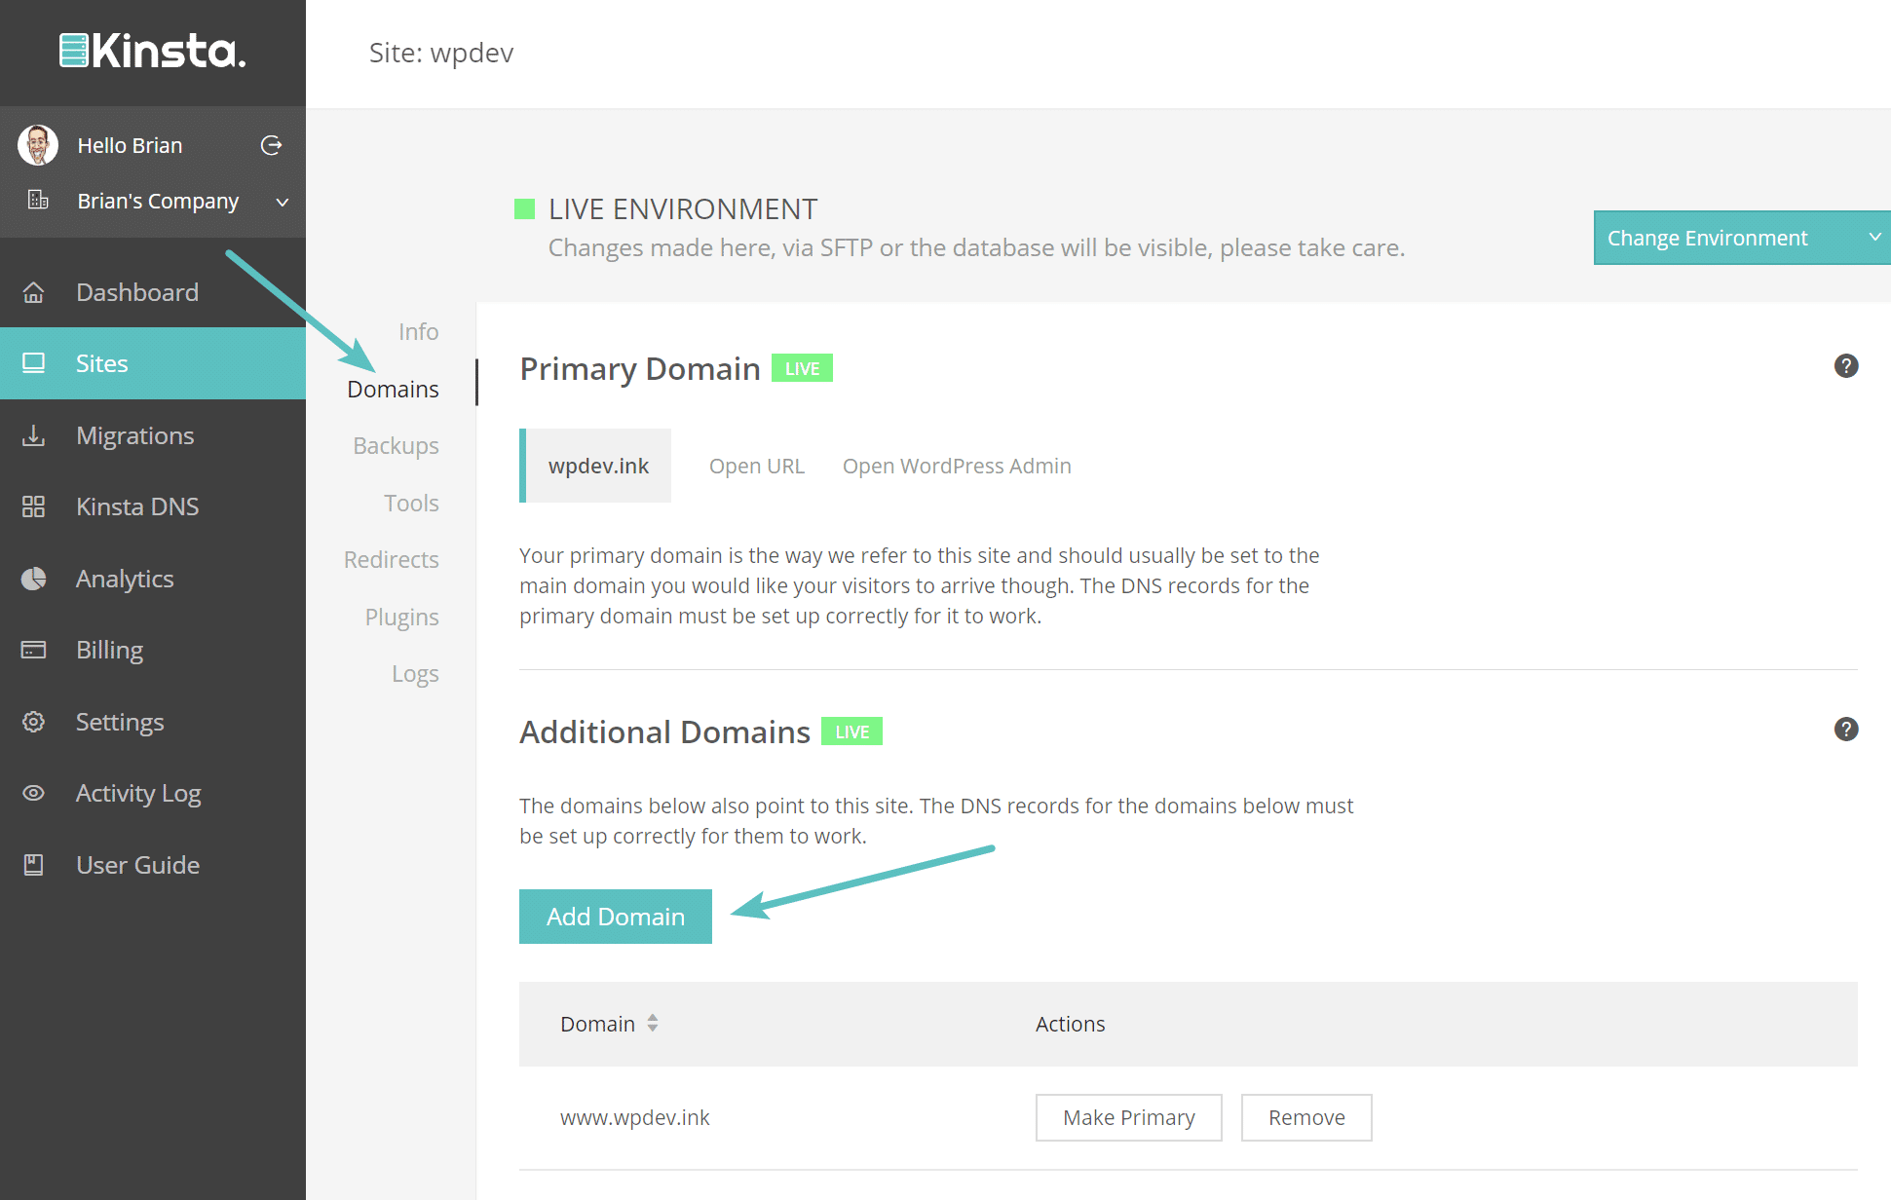Make www.wpdev.ink the primary domain
1891x1200 pixels.
(1128, 1118)
